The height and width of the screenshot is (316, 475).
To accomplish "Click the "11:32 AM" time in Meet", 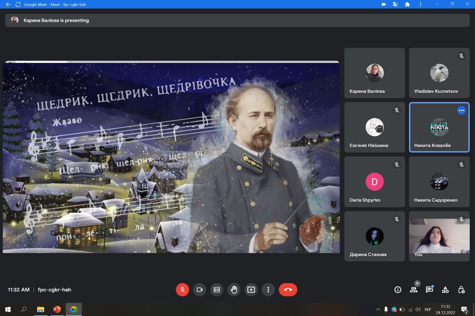I will tap(19, 290).
